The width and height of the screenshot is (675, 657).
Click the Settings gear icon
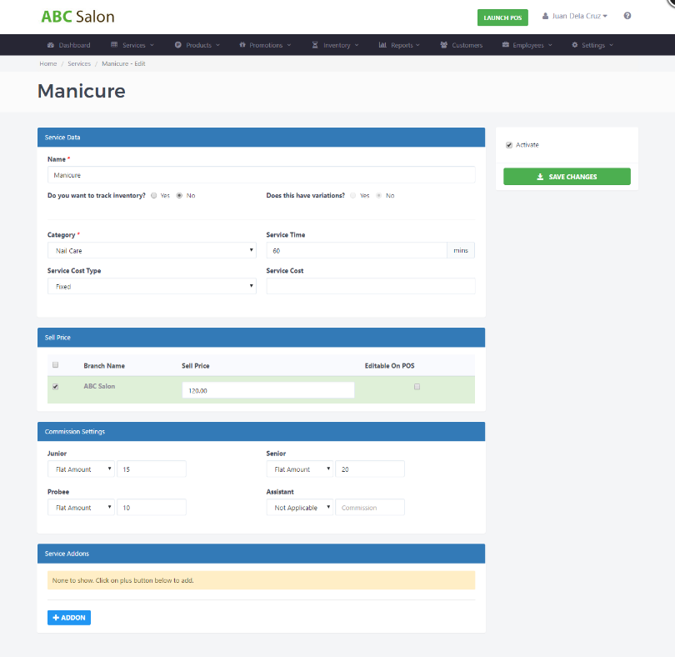tap(574, 45)
